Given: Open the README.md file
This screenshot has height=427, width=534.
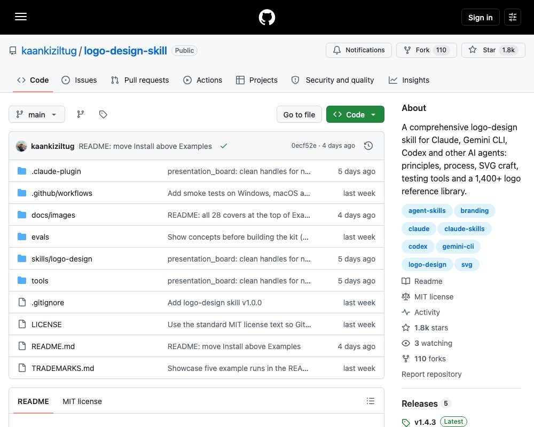Looking at the screenshot, I should pos(53,346).
